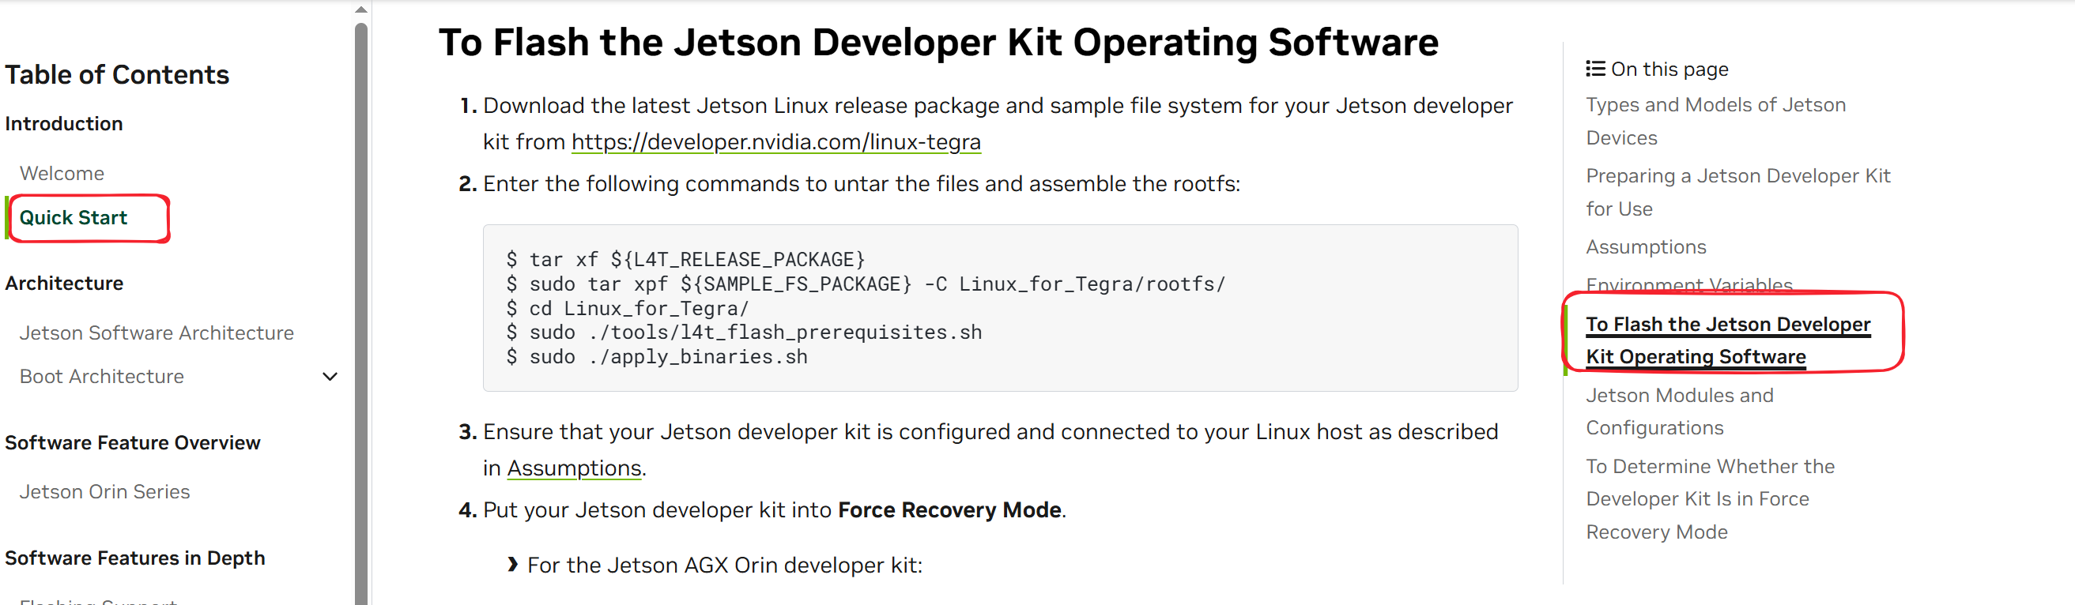This screenshot has height=605, width=2075.
Task: Open the Boot Architecture page
Action: 101,377
